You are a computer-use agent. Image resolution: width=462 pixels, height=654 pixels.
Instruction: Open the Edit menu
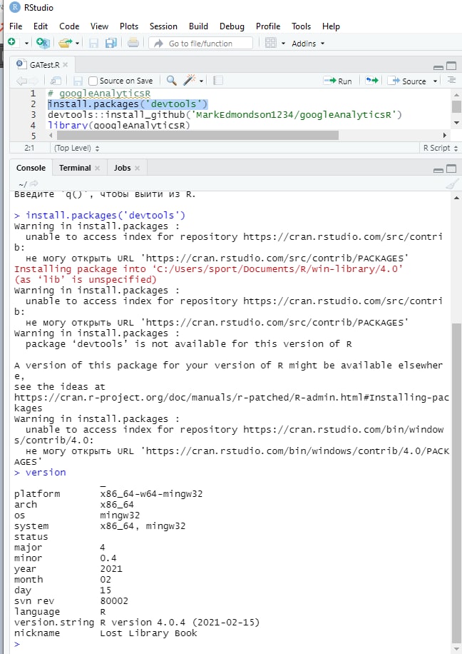coord(41,26)
